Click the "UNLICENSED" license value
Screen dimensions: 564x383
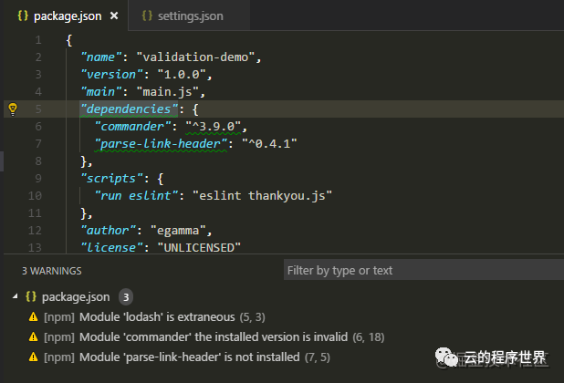(x=199, y=247)
